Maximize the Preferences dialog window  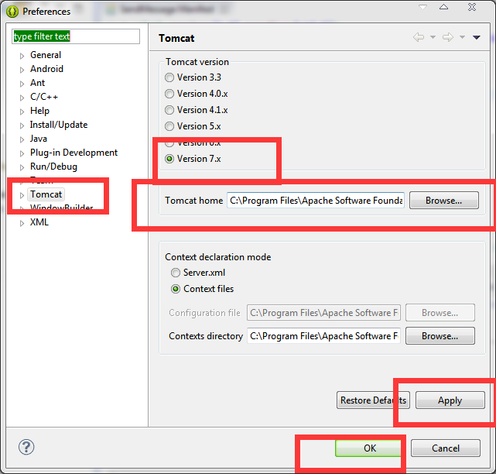pyautogui.click(x=443, y=7)
